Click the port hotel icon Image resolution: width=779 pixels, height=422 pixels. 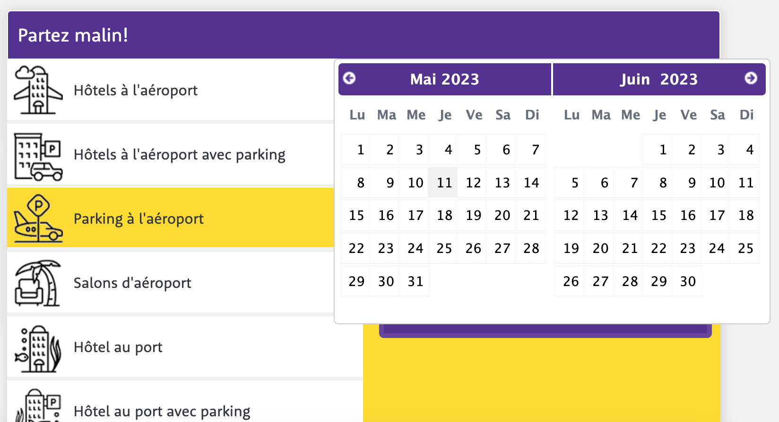pos(38,348)
